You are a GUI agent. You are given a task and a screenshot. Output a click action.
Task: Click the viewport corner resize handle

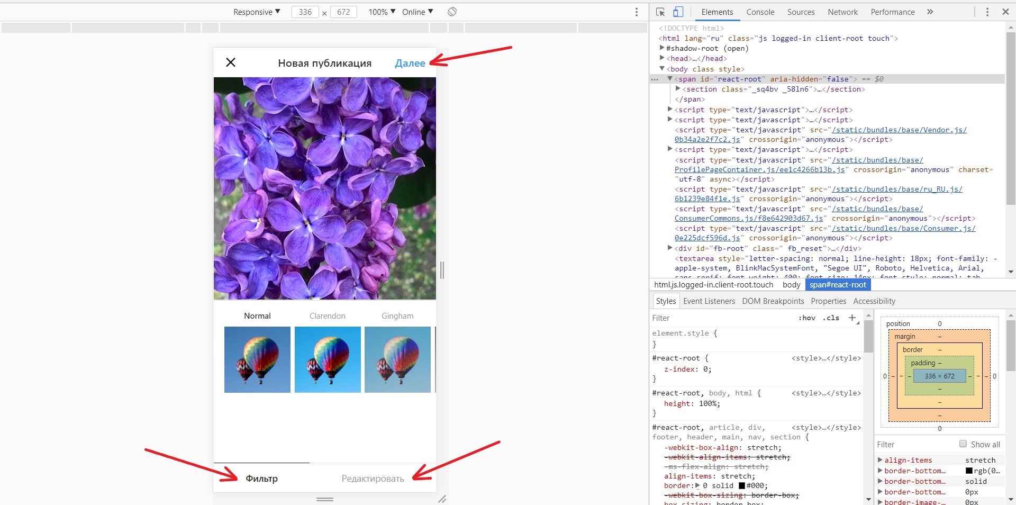[x=442, y=499]
